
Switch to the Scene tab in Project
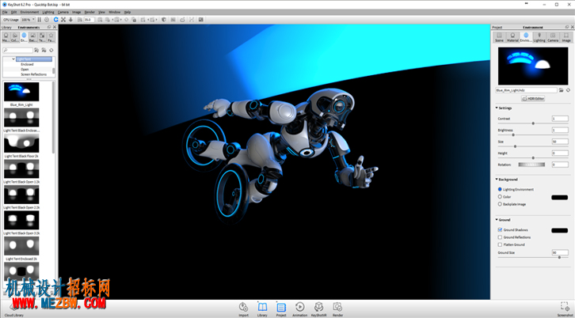pos(499,37)
